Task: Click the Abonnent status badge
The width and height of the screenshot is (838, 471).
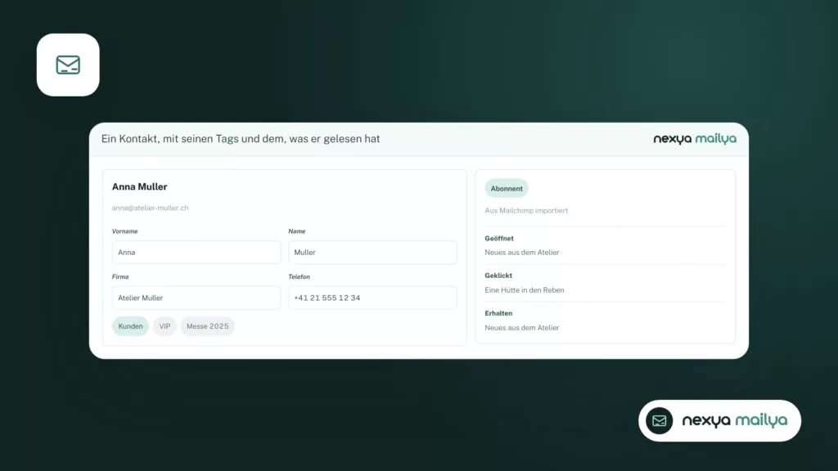Action: point(506,189)
